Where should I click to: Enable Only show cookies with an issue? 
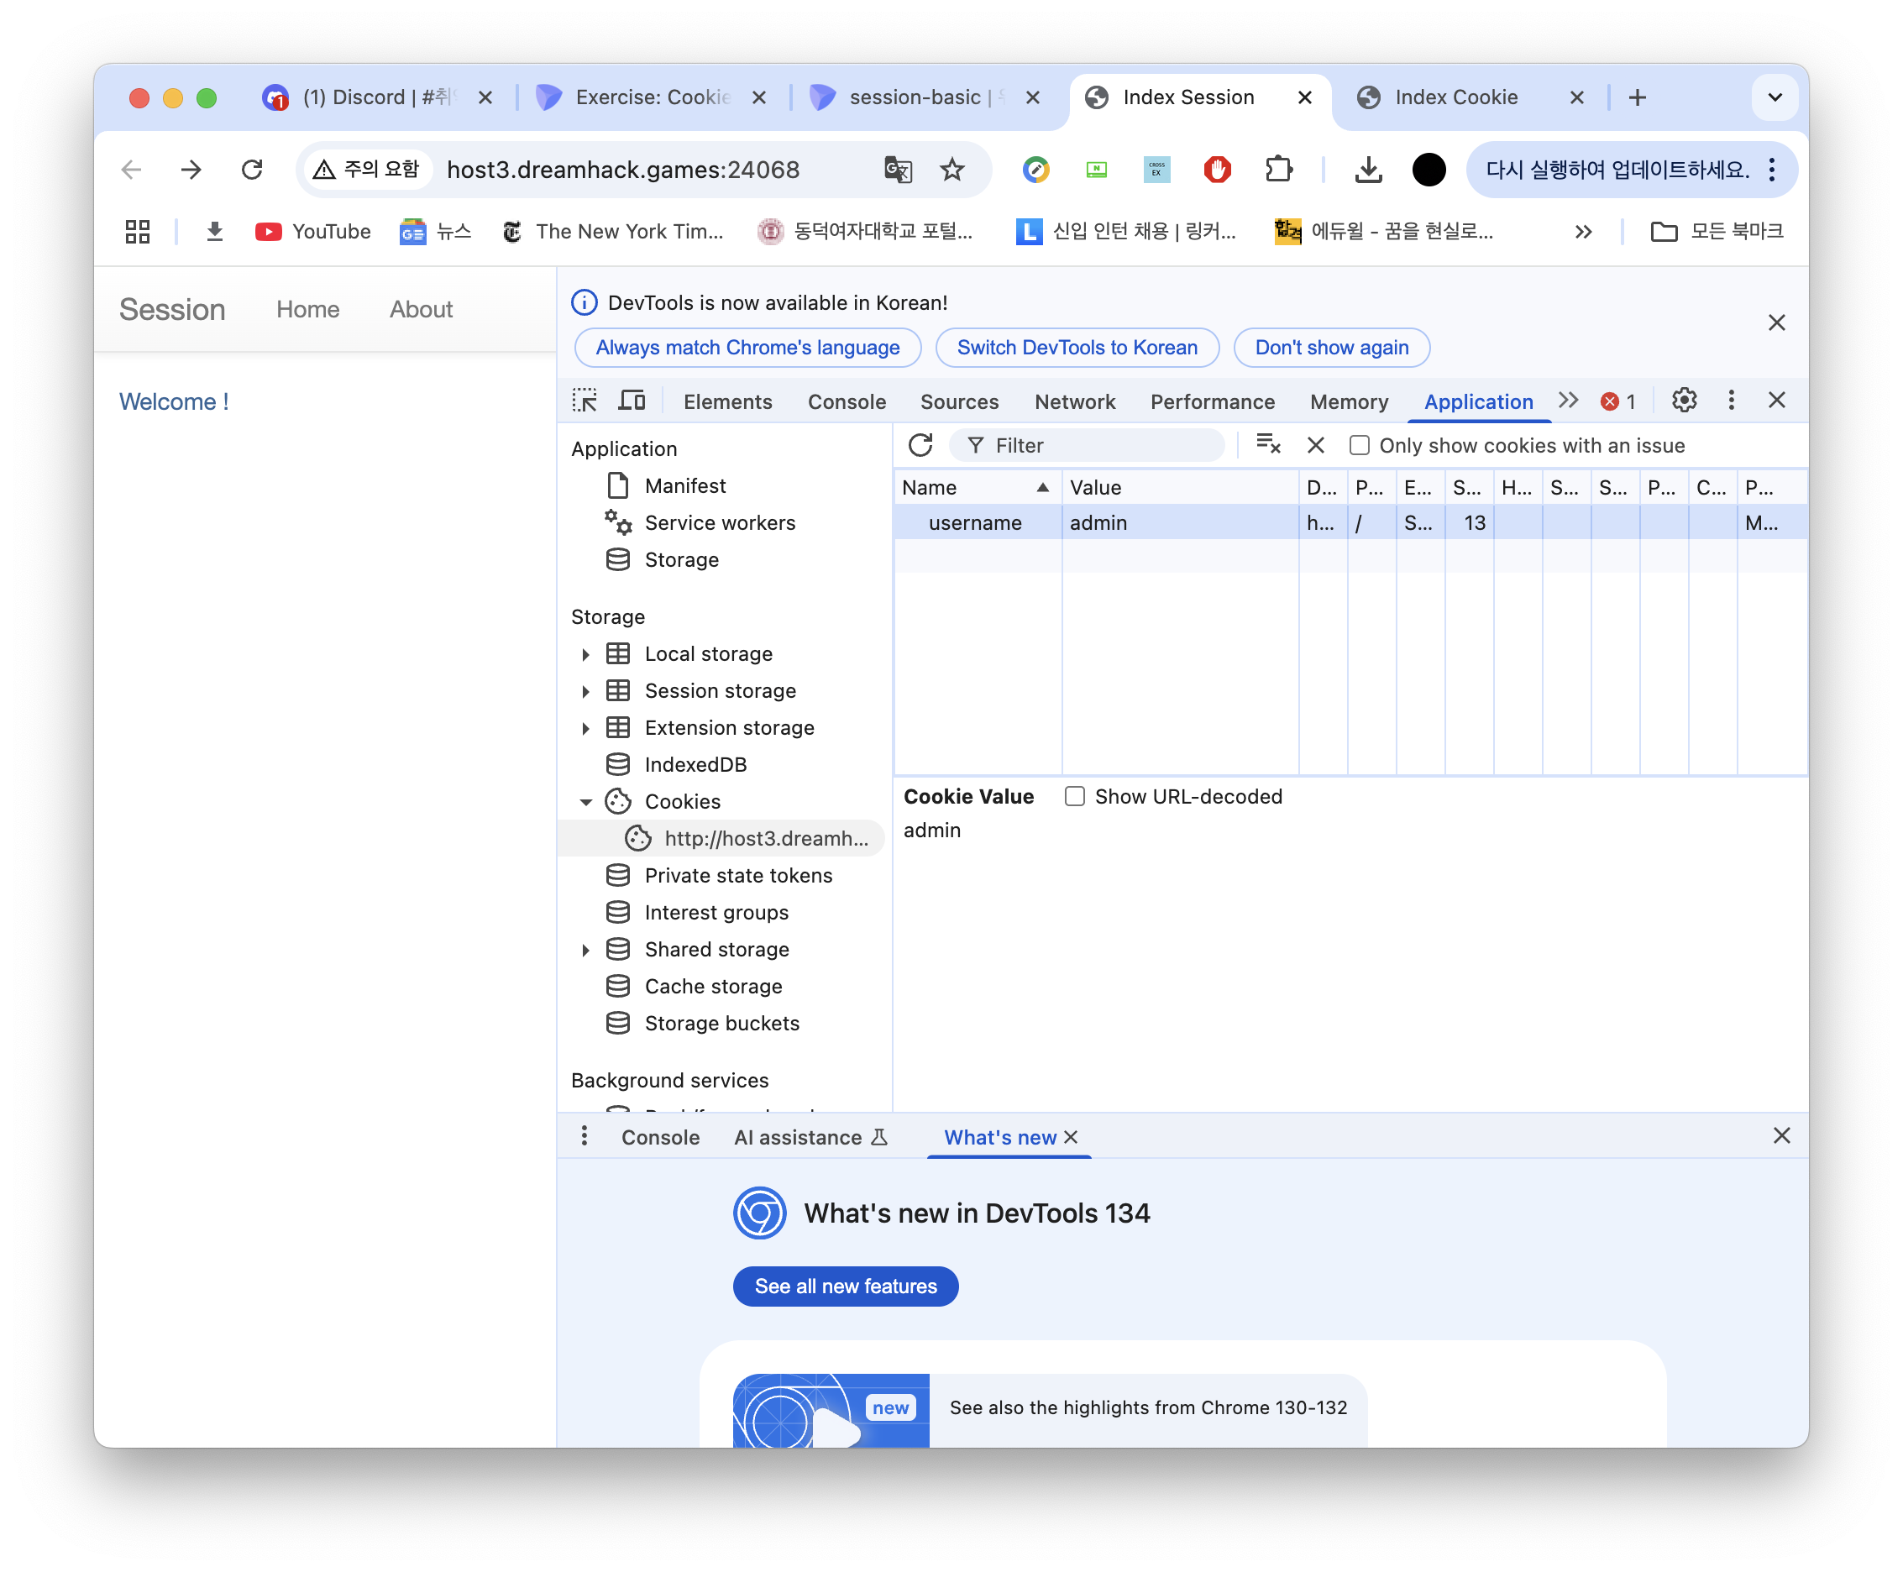pos(1359,446)
